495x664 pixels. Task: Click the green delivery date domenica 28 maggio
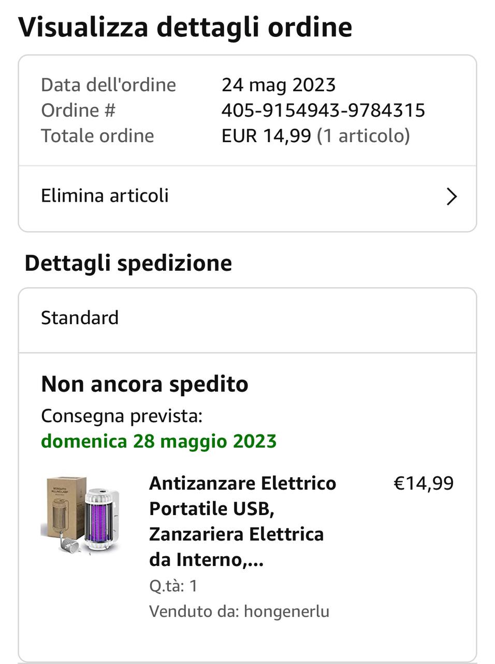coord(158,441)
